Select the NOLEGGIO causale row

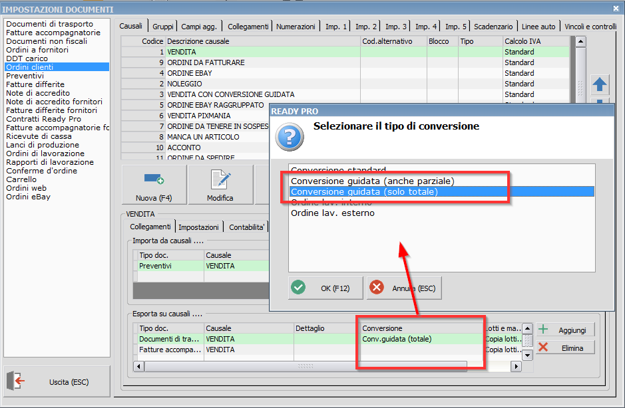[x=345, y=84]
